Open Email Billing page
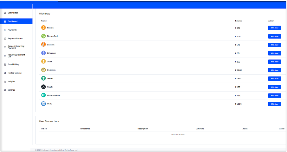The image size is (287, 152). tap(13, 64)
